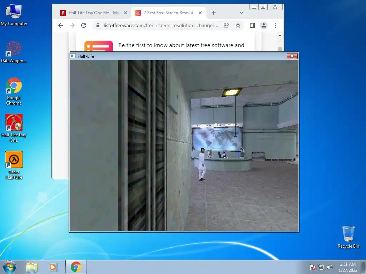The height and width of the screenshot is (274, 366).
Task: Click the scientist in white coat in game
Action: click(x=202, y=164)
